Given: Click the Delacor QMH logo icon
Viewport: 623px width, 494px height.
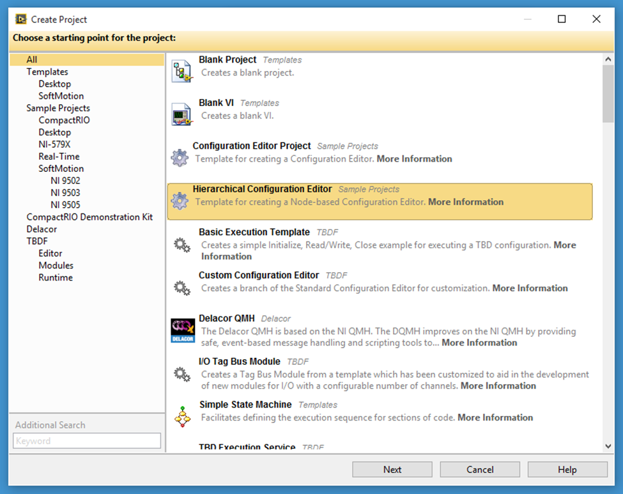Looking at the screenshot, I should [x=183, y=330].
